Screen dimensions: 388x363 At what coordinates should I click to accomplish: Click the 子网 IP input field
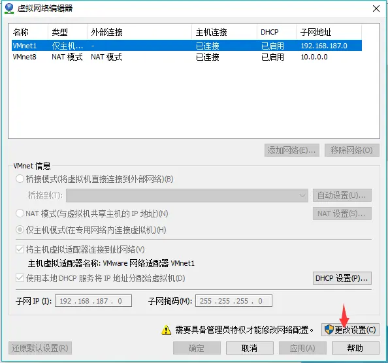(93, 301)
